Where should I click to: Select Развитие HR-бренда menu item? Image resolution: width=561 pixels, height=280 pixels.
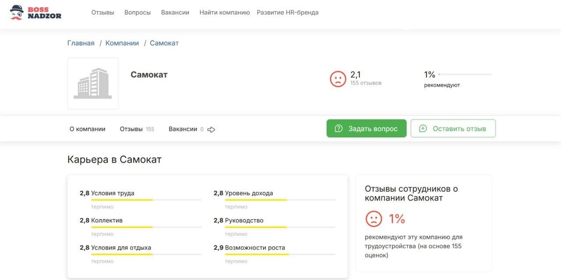point(287,13)
